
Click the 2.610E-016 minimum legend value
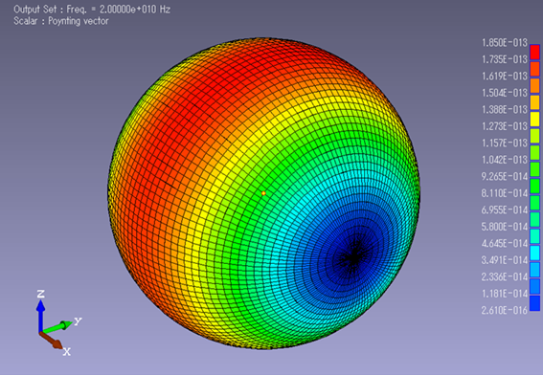505,310
